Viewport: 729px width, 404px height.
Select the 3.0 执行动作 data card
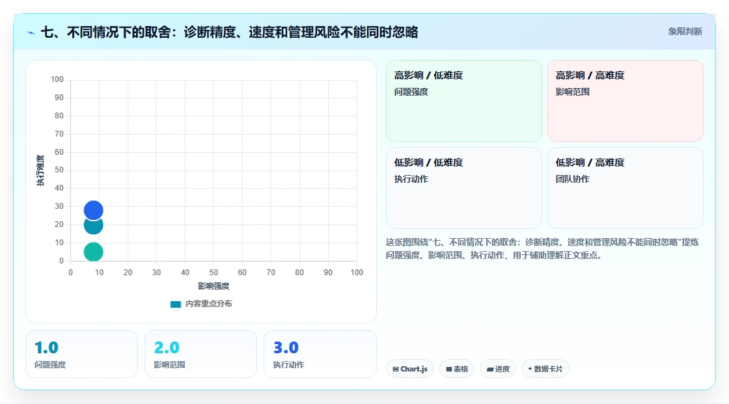320,354
